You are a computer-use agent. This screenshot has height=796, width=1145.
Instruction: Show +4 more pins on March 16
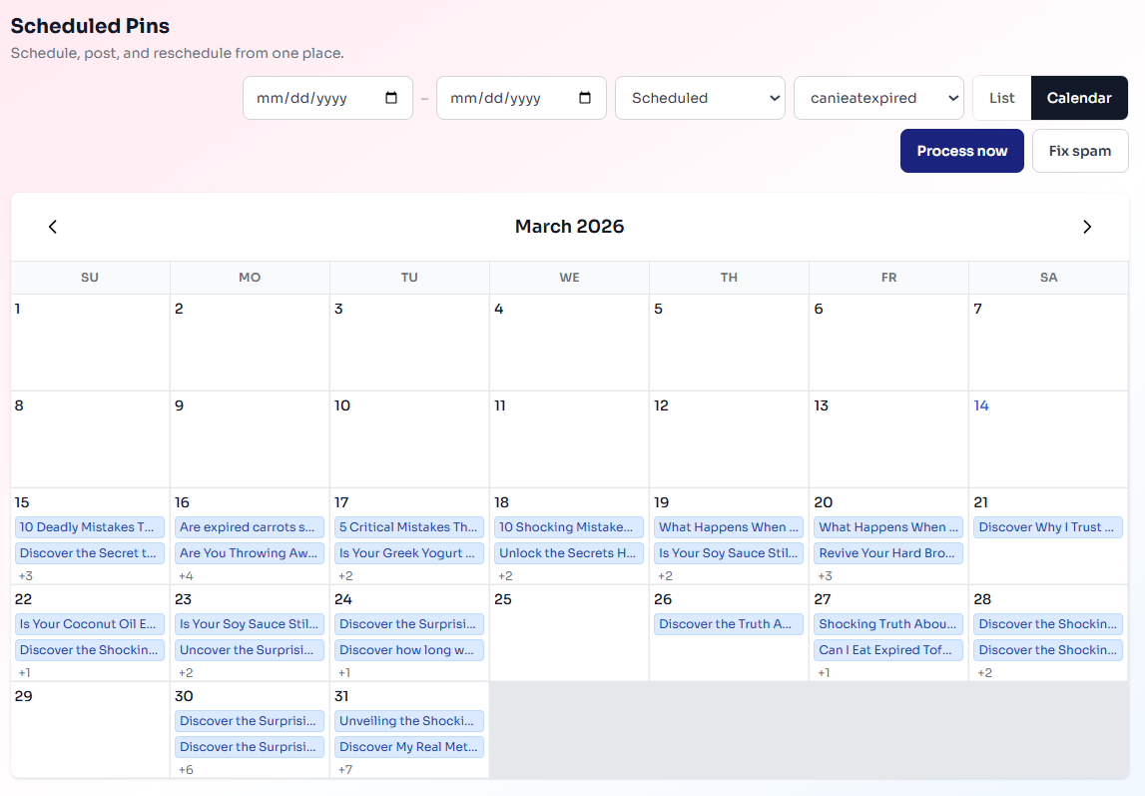point(186,575)
